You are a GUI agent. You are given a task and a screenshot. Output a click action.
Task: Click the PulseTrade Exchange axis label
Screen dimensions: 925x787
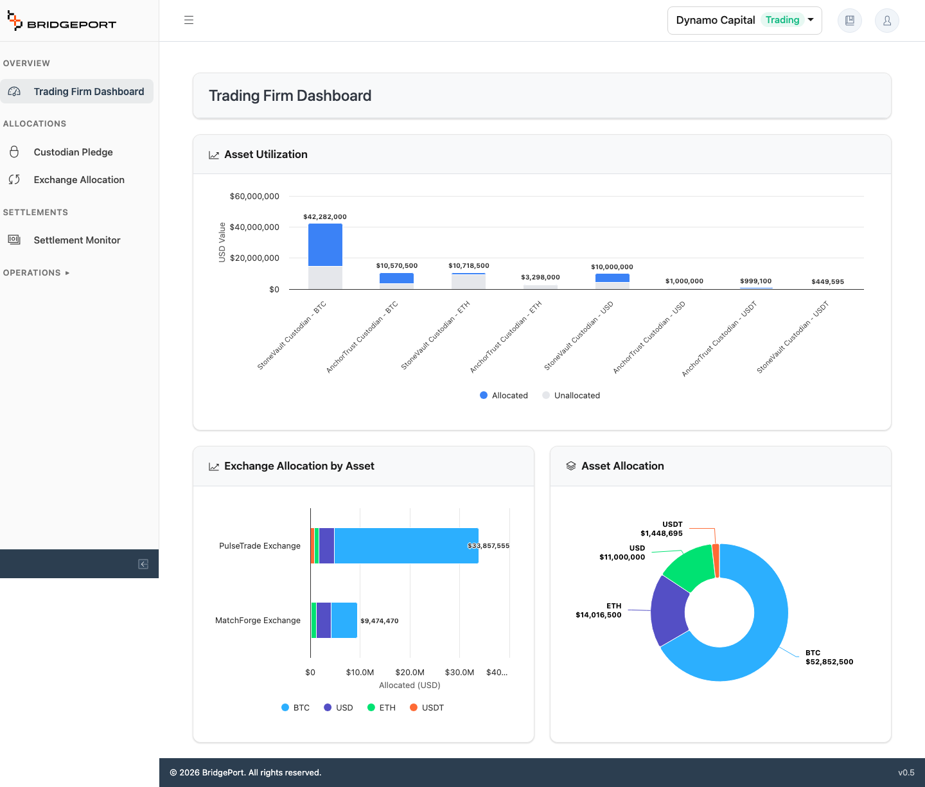coord(260,546)
